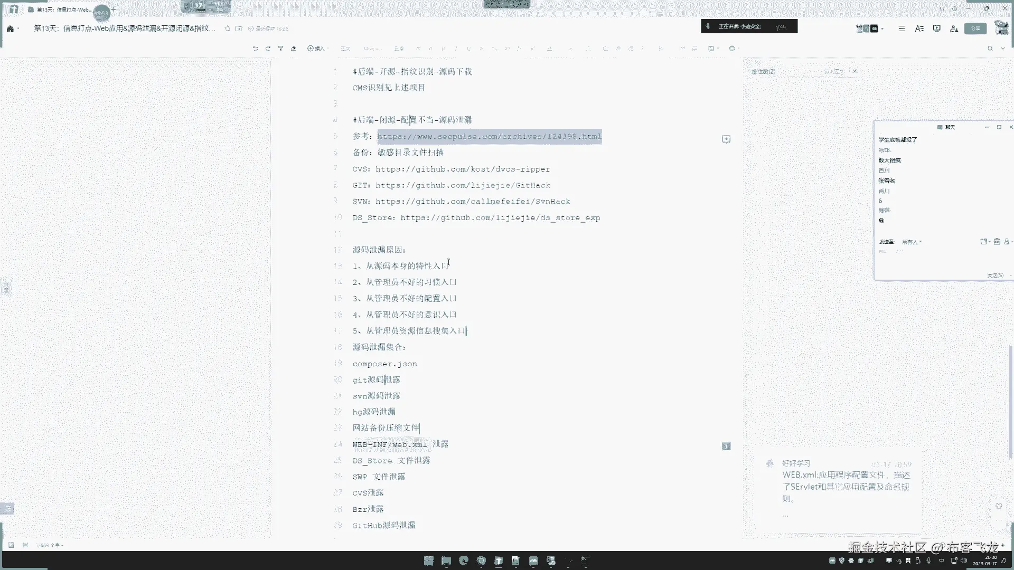Click the search magnifier icon
The height and width of the screenshot is (570, 1014).
tap(990, 48)
